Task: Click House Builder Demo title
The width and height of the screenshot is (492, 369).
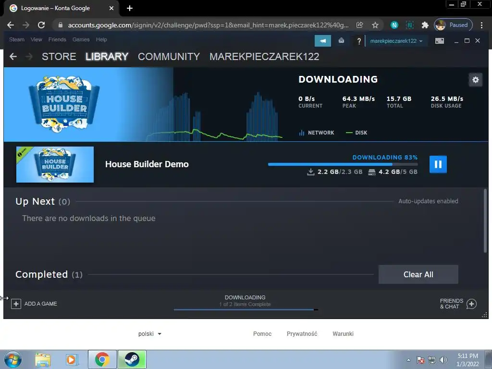Action: [x=147, y=164]
